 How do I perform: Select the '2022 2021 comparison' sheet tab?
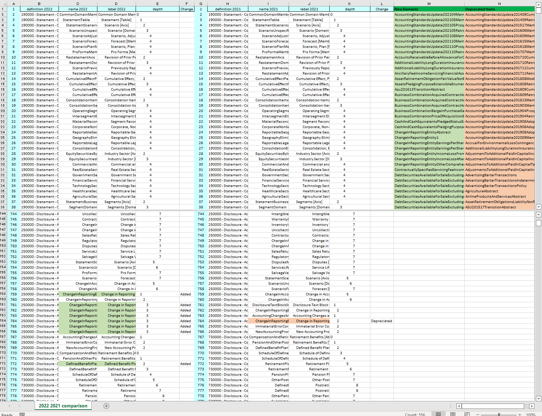coord(63,406)
